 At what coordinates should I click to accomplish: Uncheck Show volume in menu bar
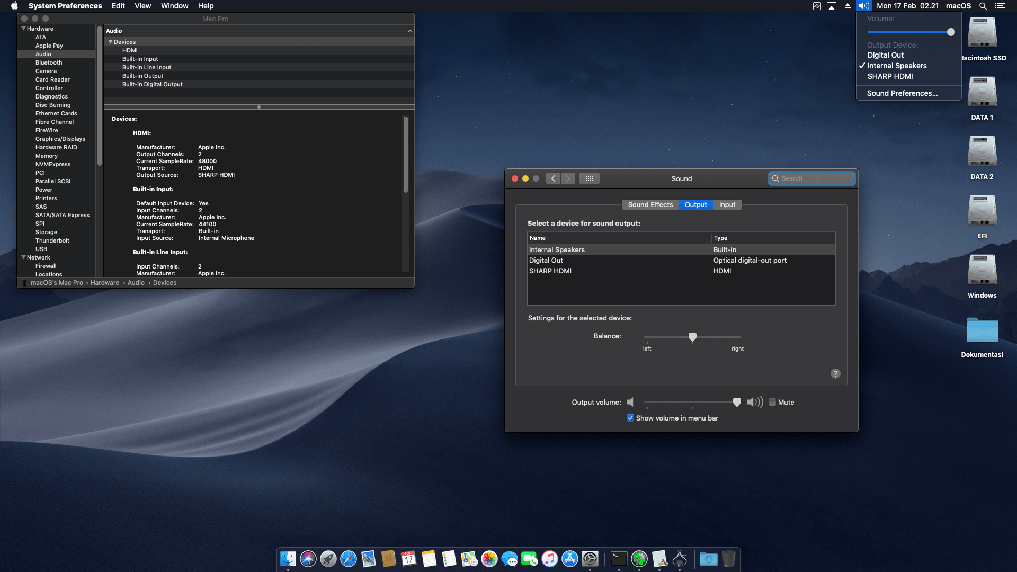pyautogui.click(x=630, y=418)
